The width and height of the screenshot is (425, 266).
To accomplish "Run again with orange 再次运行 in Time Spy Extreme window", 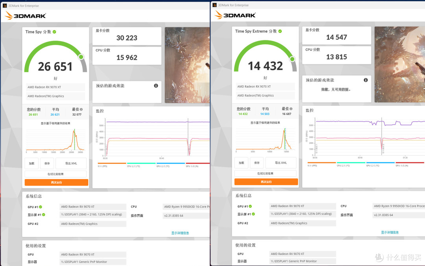I will (x=266, y=182).
